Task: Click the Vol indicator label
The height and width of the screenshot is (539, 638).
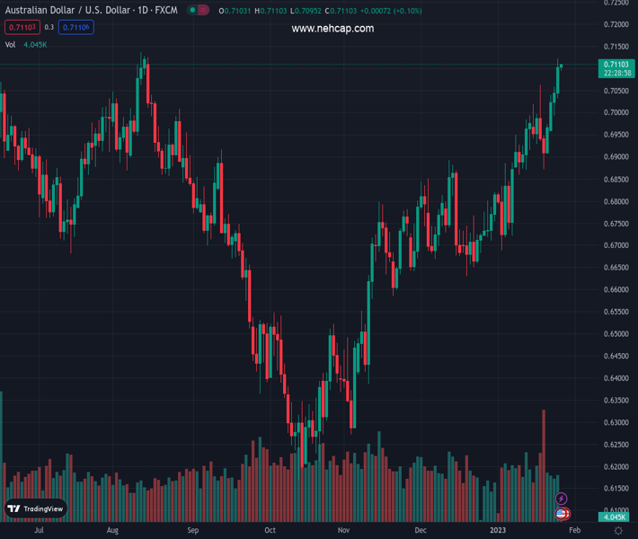Action: click(11, 44)
